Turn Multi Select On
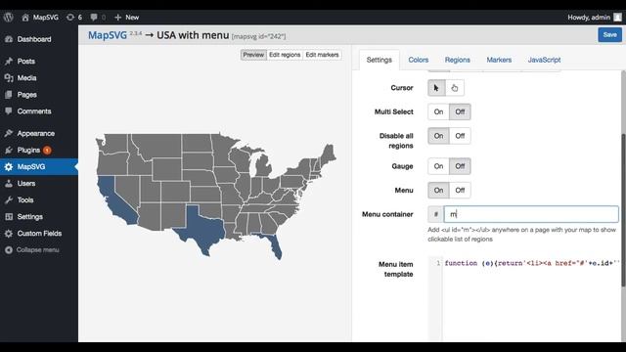Image resolution: width=626 pixels, height=352 pixels. (x=438, y=111)
